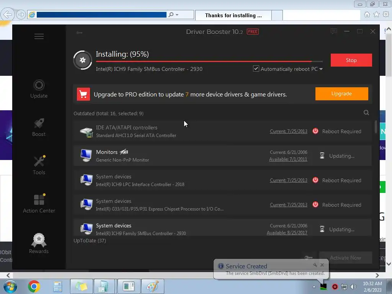
Task: Open Current: 7/25/2013 link for IDE ATA/ATAPI
Action: pos(289,131)
